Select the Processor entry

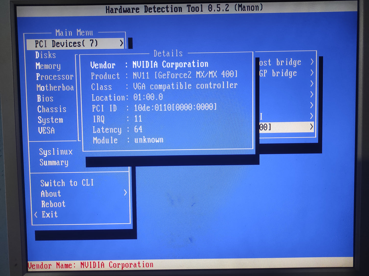click(x=55, y=77)
